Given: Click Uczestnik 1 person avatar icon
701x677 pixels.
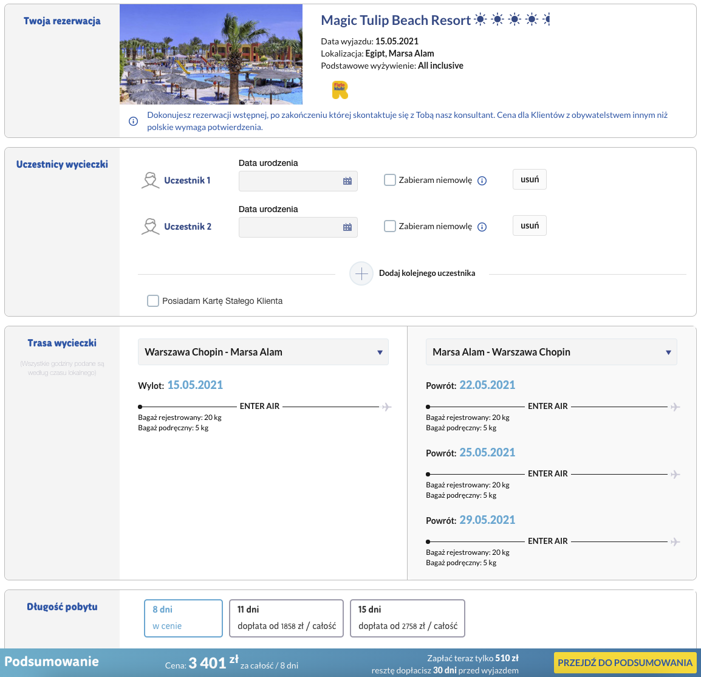Looking at the screenshot, I should (x=150, y=180).
